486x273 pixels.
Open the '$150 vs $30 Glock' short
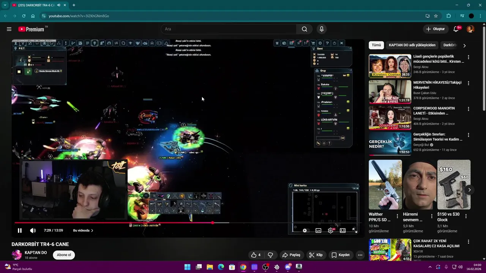click(454, 185)
